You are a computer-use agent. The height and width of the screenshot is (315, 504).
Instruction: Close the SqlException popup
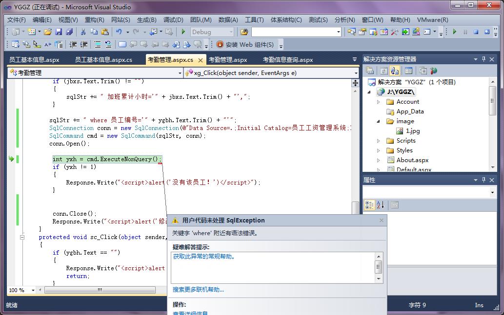click(x=382, y=221)
